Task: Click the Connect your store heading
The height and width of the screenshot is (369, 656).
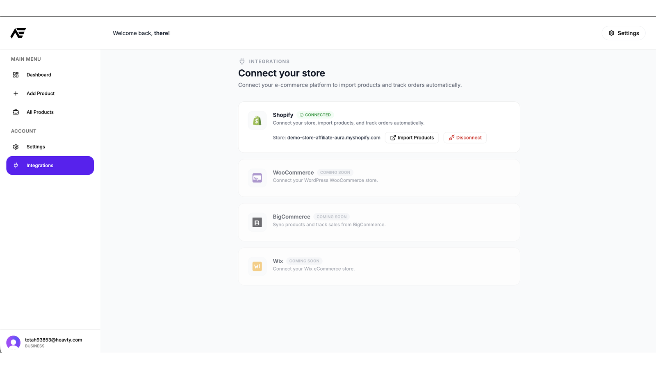Action: tap(282, 73)
